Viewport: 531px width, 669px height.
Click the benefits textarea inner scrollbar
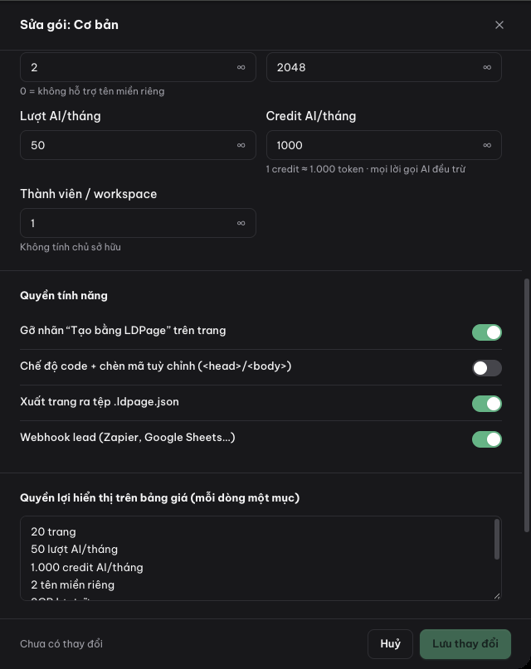pos(496,540)
